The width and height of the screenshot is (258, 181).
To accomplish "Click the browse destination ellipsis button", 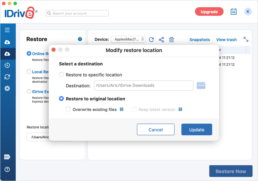I will click(201, 85).
